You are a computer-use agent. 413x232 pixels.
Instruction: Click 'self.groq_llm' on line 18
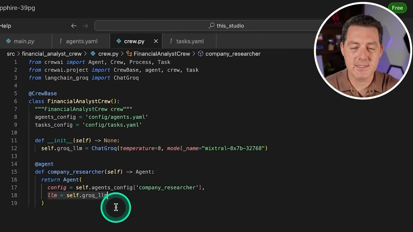point(87,195)
